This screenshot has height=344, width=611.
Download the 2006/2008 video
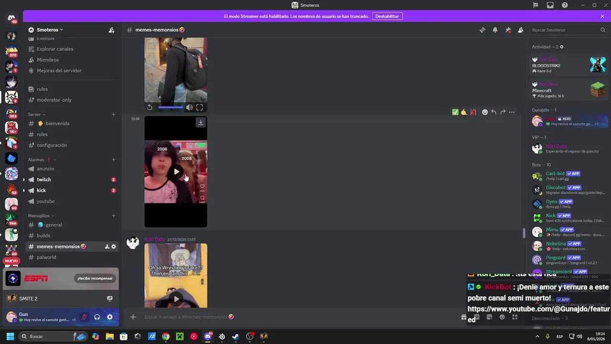(x=201, y=122)
